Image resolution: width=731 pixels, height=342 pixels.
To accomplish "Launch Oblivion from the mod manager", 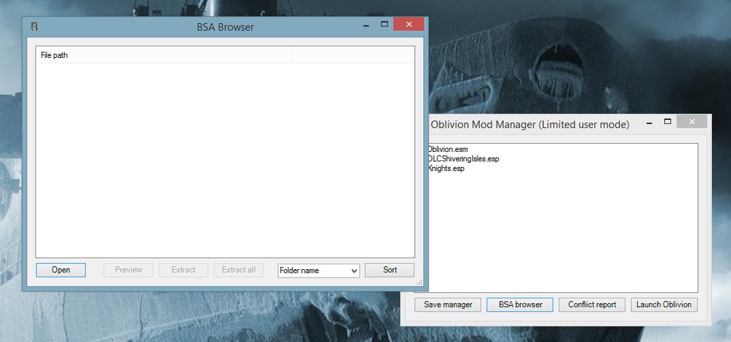I will click(x=664, y=305).
